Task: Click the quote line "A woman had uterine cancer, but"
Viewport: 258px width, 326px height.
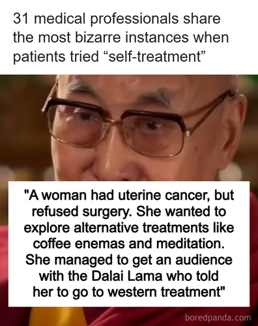Action: pos(130,195)
